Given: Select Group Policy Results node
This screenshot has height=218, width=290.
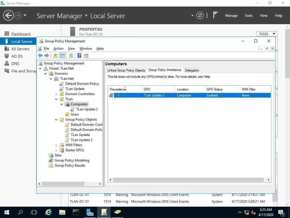Looking at the screenshot, I should click(70, 165).
